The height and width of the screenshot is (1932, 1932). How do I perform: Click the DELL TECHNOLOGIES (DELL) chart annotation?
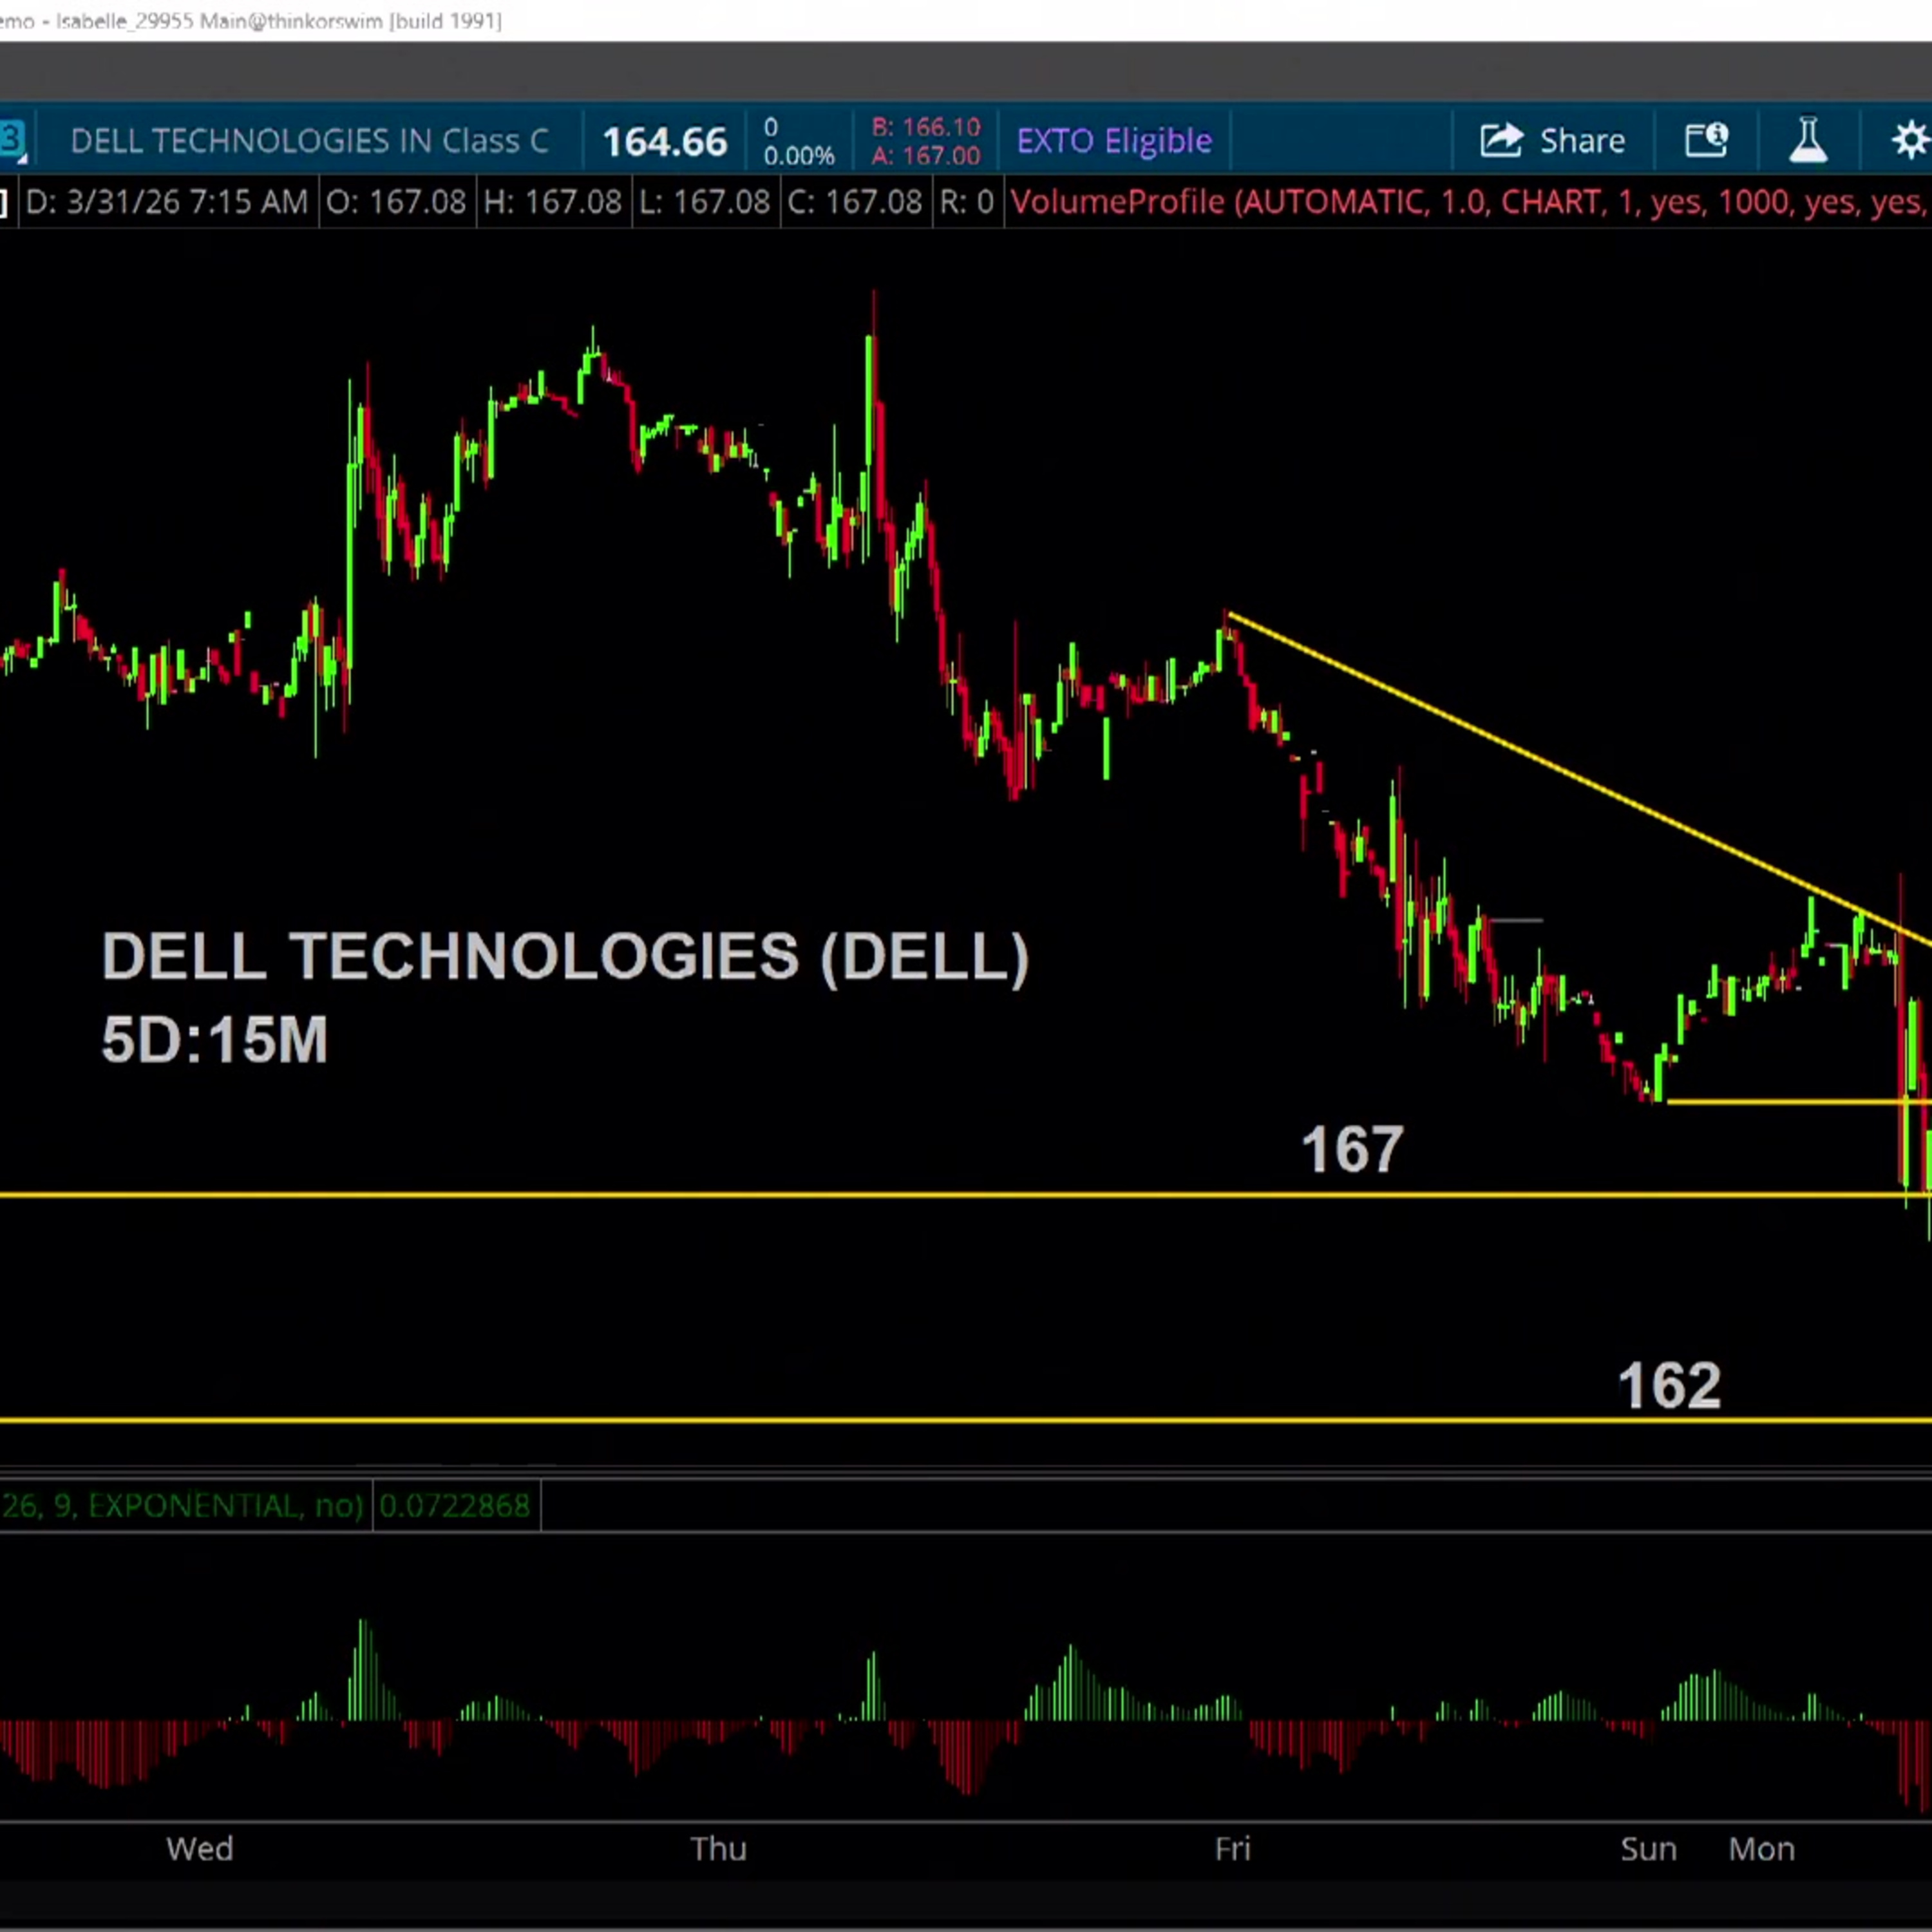click(x=565, y=957)
